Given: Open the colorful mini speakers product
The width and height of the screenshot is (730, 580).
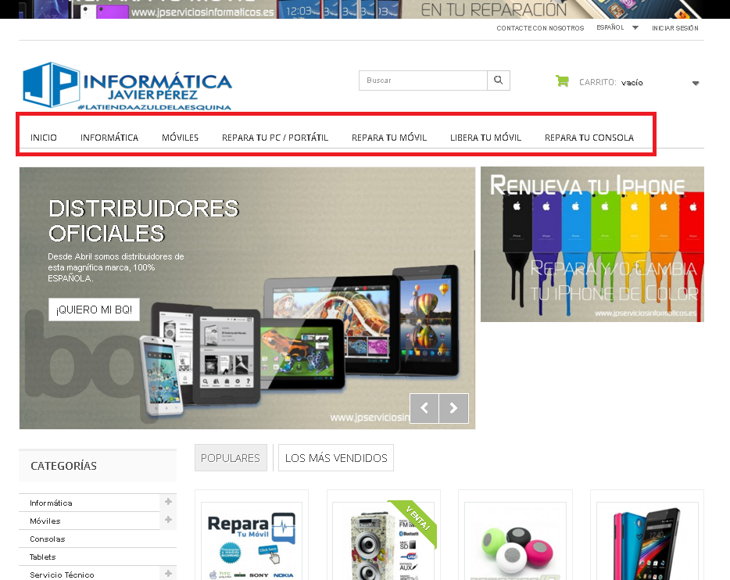Looking at the screenshot, I should pos(515,541).
